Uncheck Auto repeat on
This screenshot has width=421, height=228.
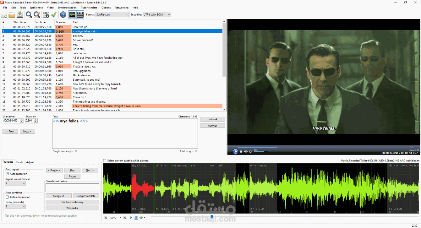coord(7,174)
